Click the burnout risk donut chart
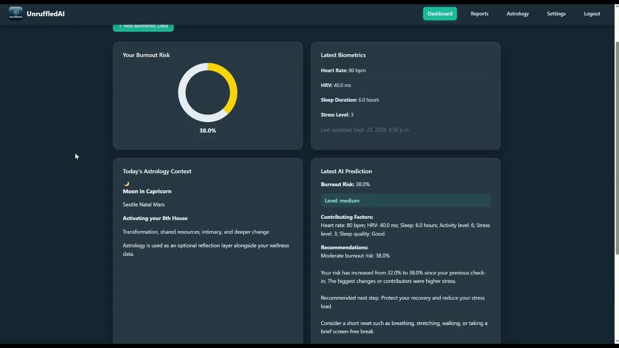Screen dimensions: 619x348 coord(207,92)
